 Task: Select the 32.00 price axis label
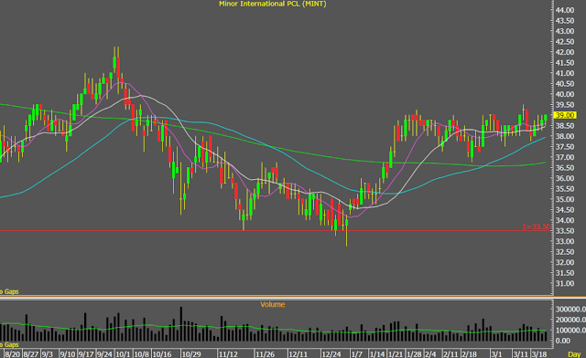[x=565, y=262]
